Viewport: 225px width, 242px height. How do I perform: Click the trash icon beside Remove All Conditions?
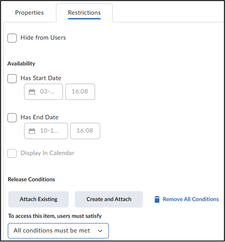157,199
